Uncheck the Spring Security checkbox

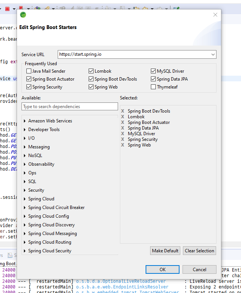(x=29, y=87)
